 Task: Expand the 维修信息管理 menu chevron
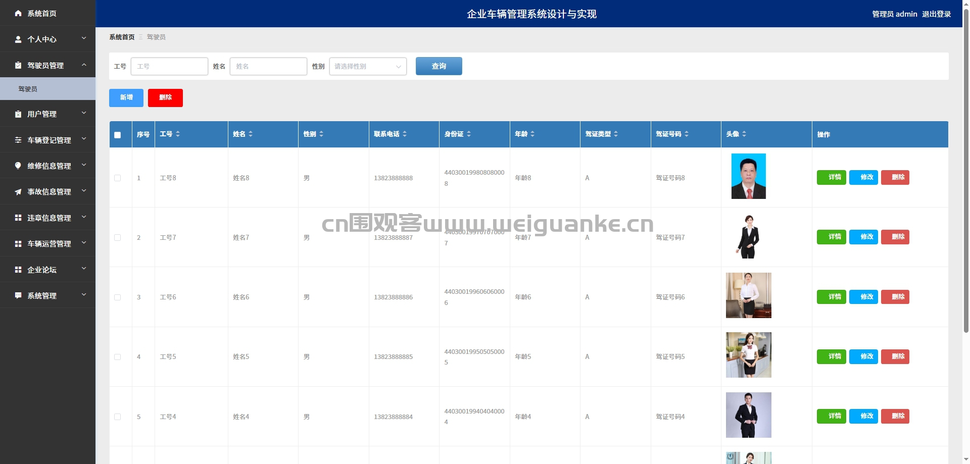click(x=84, y=165)
